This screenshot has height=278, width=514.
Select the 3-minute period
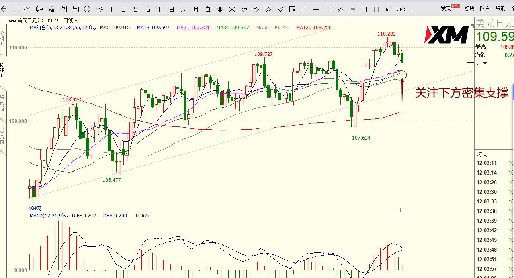coord(123,9)
